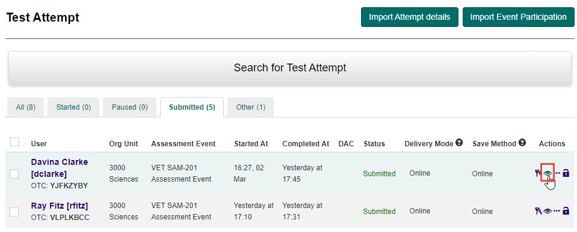Open Ray Fitz [rfitz] user link

[x=59, y=206]
